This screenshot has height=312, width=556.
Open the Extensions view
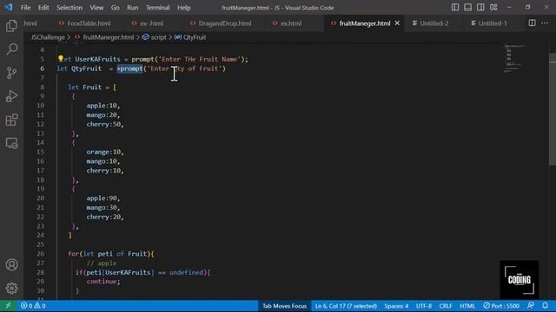click(11, 120)
